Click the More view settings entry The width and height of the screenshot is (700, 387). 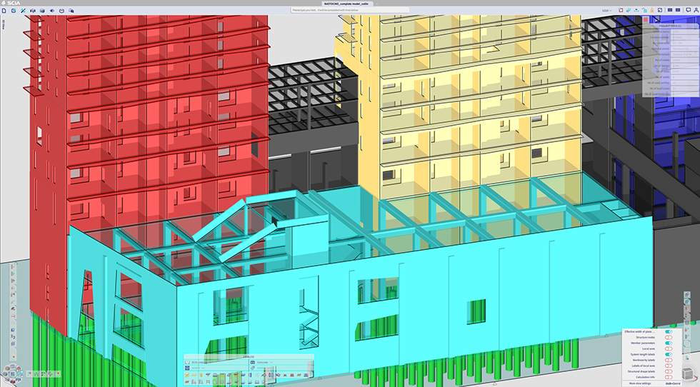point(639,383)
